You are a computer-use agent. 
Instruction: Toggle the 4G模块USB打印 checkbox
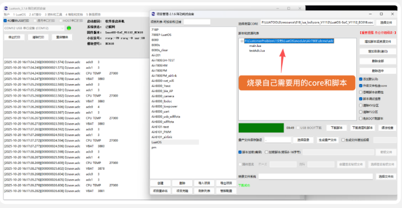click(5, 21)
